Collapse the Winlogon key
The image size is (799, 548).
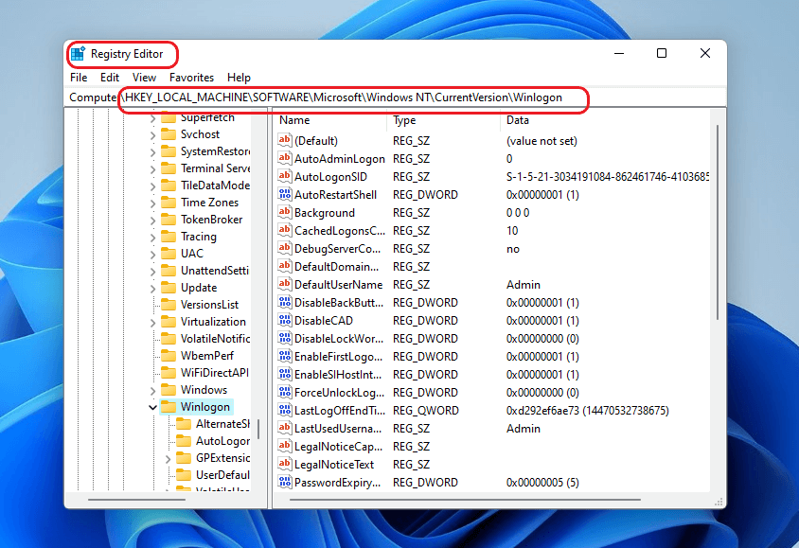pos(151,407)
